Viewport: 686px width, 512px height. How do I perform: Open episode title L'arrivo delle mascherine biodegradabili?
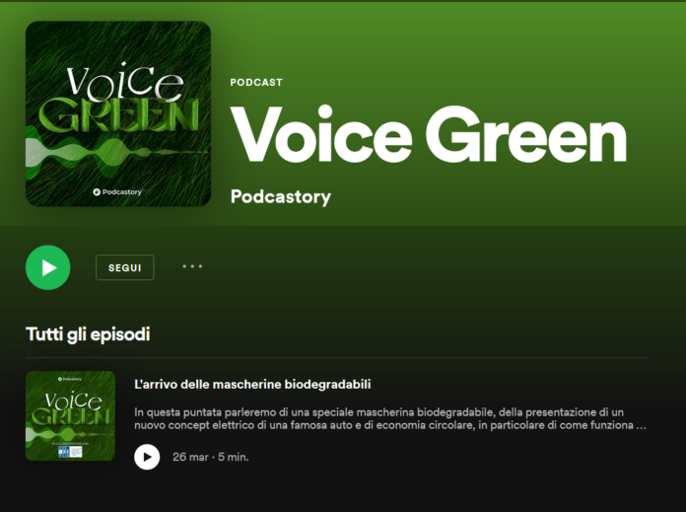252,384
